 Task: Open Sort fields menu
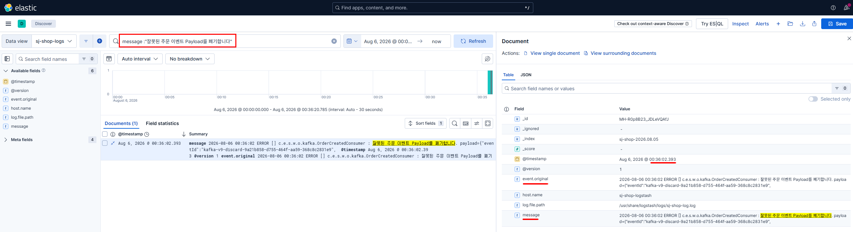click(x=425, y=123)
